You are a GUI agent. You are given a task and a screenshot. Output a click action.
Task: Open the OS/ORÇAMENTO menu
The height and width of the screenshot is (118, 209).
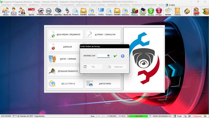point(67,5)
